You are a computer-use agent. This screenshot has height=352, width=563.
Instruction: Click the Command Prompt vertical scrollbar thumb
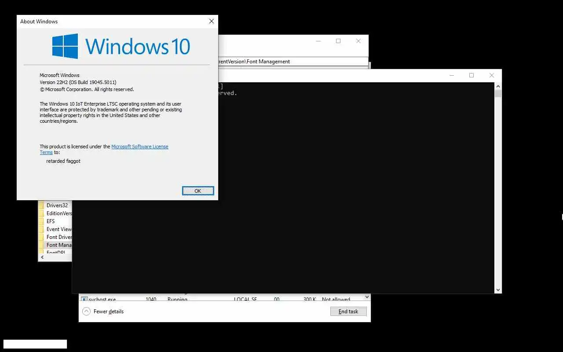(498, 94)
